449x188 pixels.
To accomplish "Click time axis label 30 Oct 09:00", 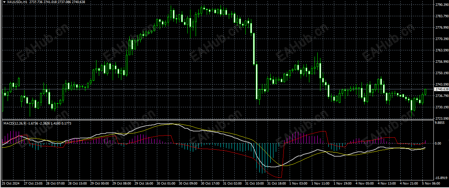I will [x=188, y=183].
